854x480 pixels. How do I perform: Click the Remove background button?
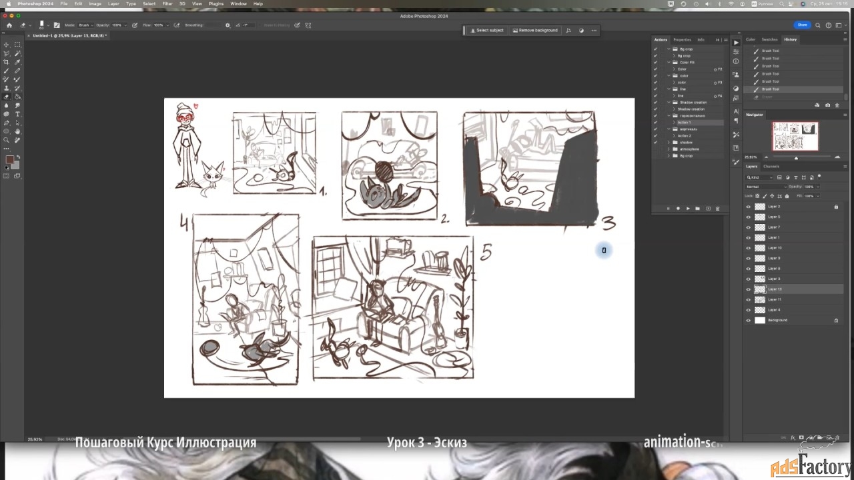tap(534, 30)
